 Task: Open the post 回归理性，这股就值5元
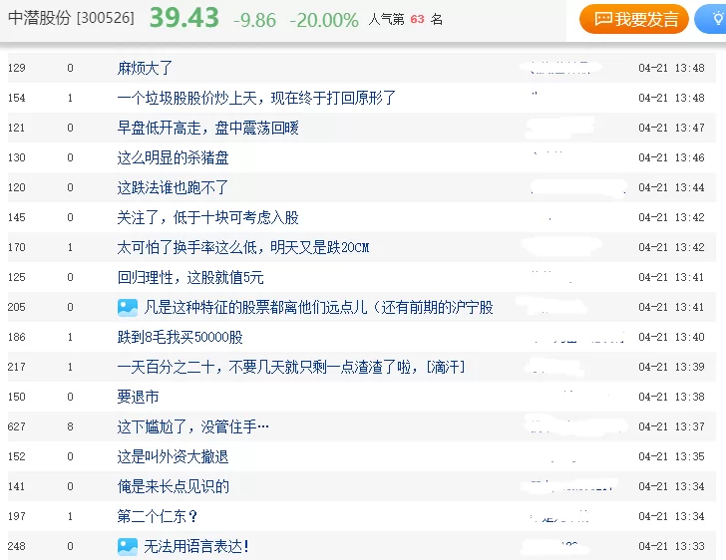[x=190, y=277]
